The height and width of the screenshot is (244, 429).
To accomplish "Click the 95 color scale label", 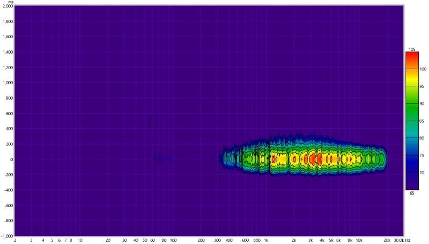I will (421, 86).
